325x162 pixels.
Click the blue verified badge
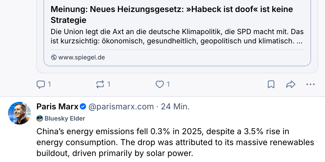[83, 107]
